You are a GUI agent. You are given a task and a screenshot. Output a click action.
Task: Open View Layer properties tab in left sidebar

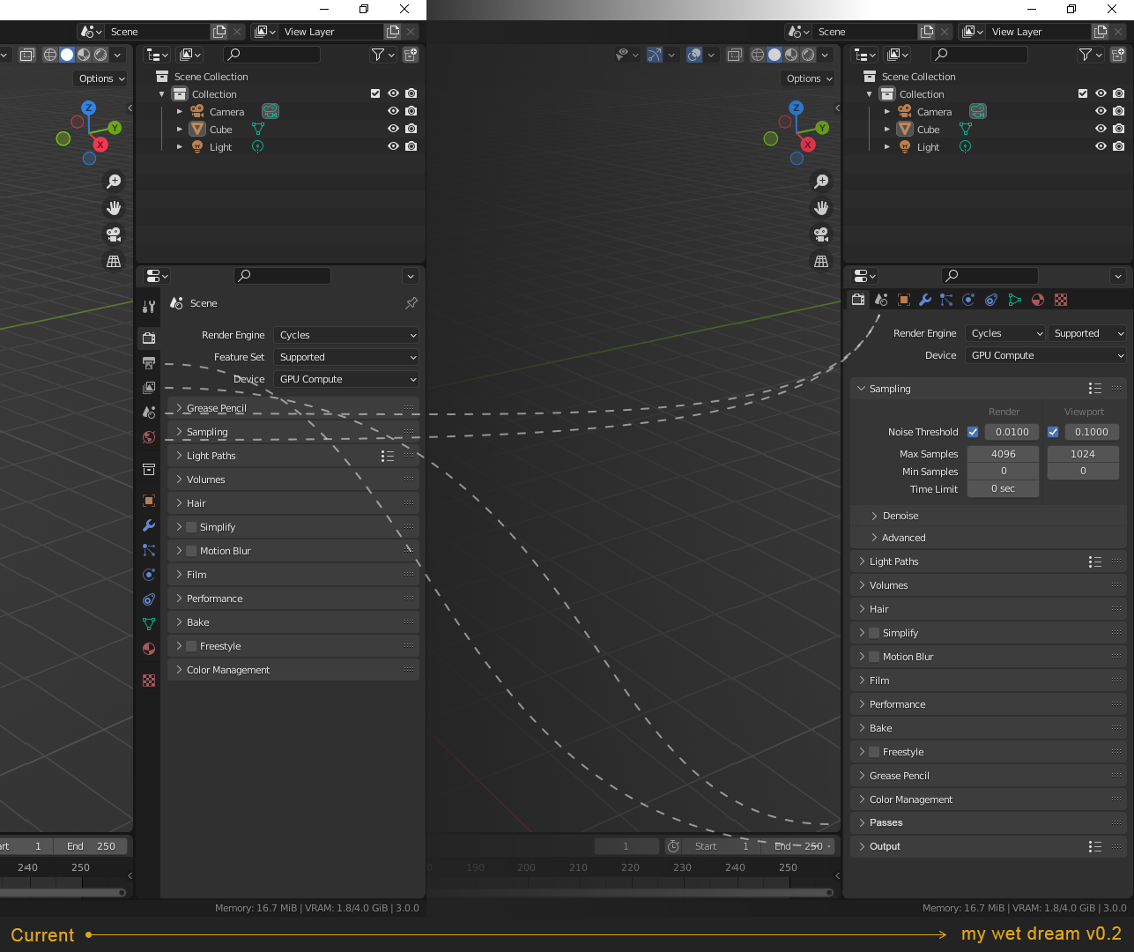[149, 388]
